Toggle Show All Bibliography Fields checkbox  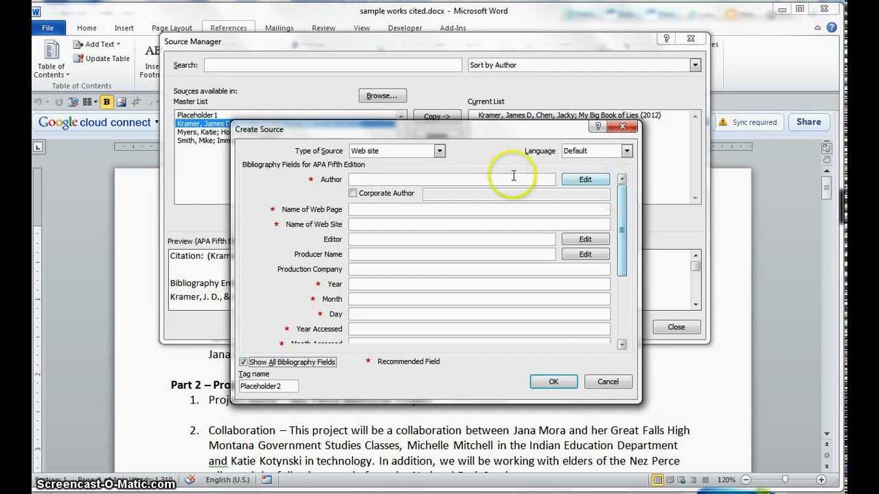(243, 362)
